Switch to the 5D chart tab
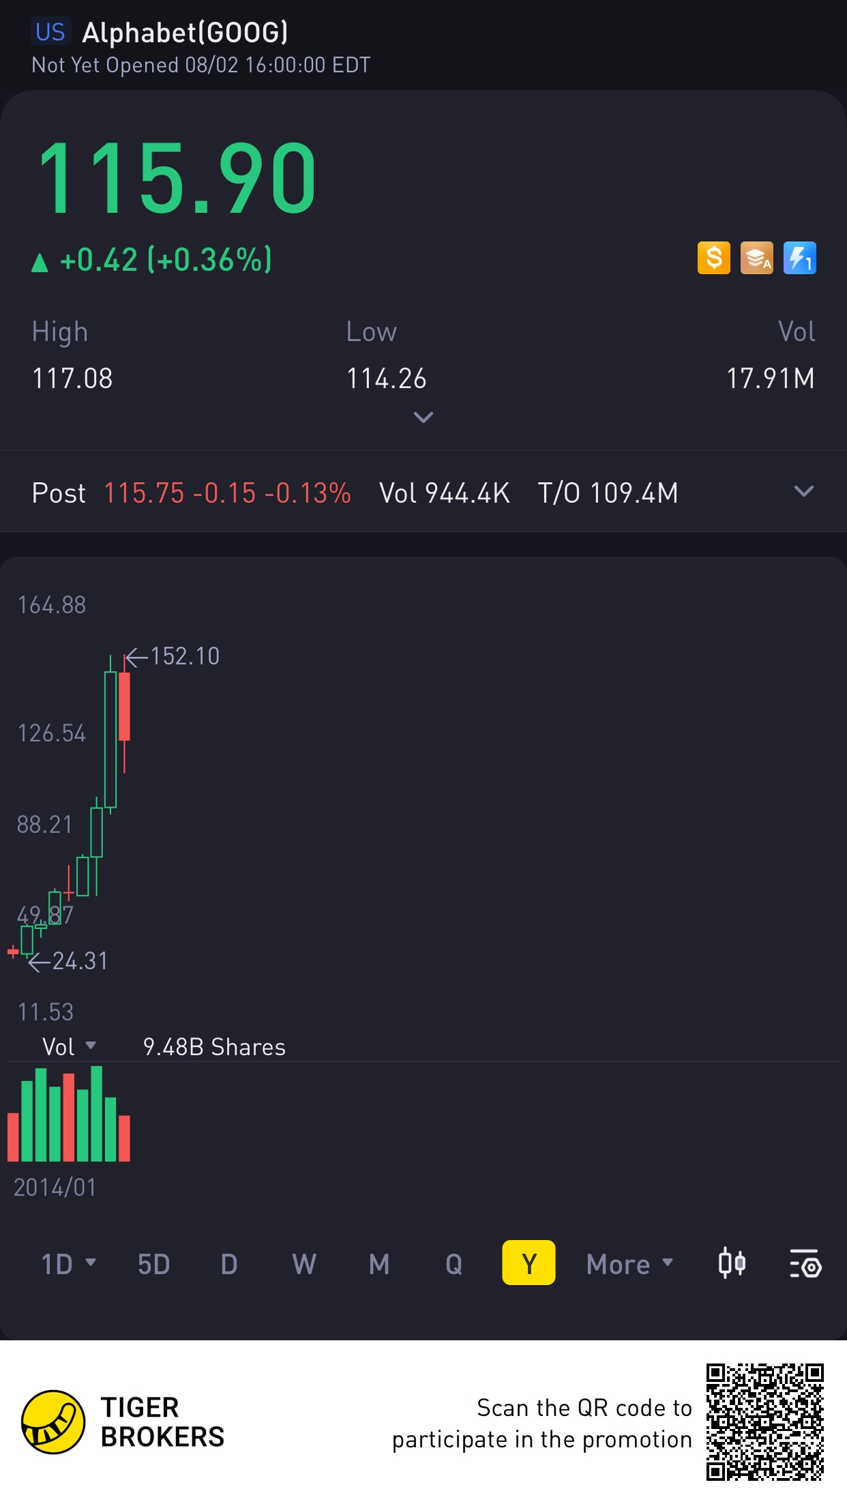 154,1264
